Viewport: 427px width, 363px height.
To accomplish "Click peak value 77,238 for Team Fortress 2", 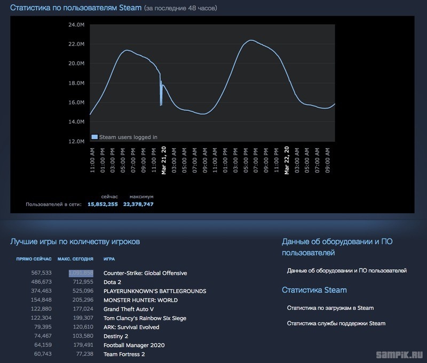I will [x=85, y=353].
